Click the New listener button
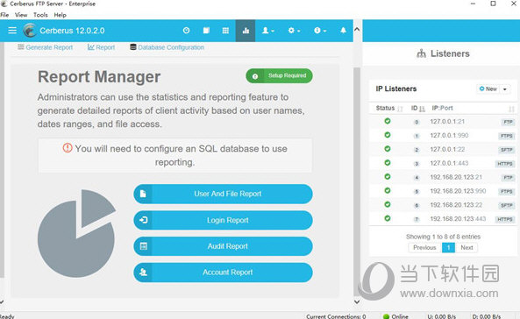The width and height of the screenshot is (520, 319). [488, 89]
